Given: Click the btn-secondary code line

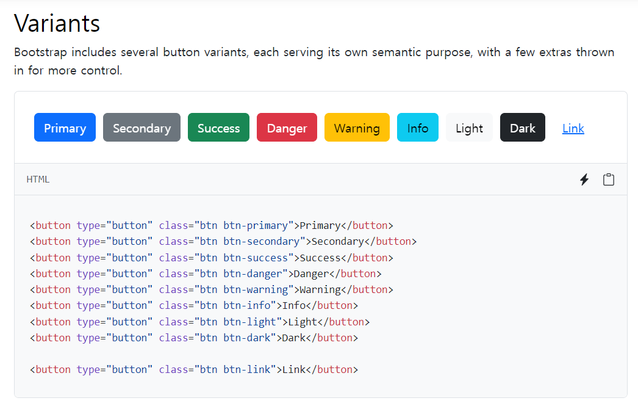Looking at the screenshot, I should pos(223,242).
